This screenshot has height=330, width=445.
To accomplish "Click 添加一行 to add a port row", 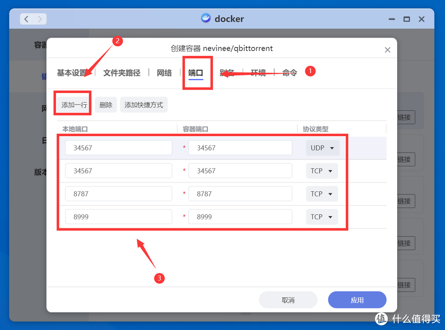I will point(74,105).
